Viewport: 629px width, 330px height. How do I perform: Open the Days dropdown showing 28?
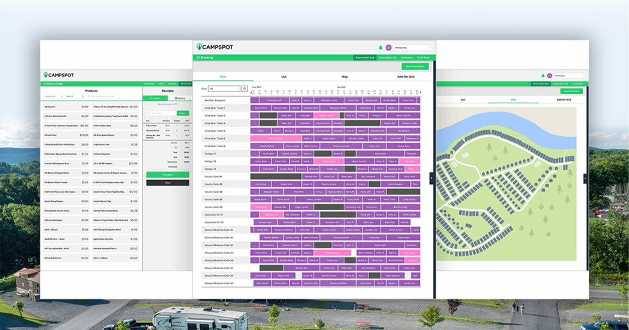click(x=224, y=87)
